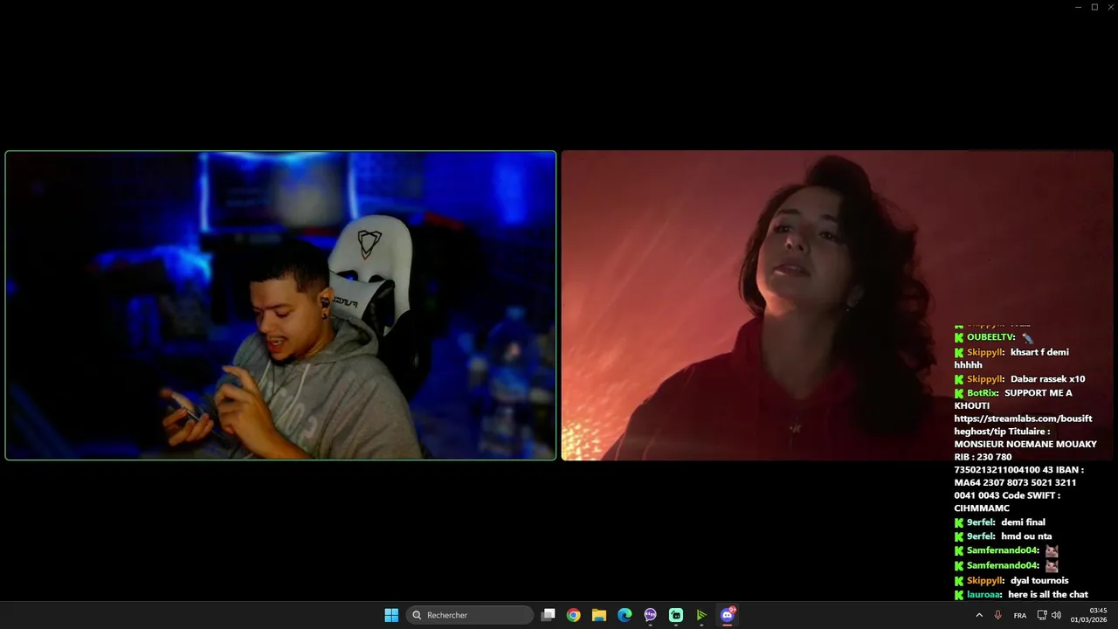Click the BotRix username in chat overlay

click(982, 393)
